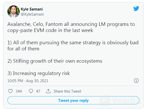This screenshot has height=110, width=145.
Task: Click the Twitter bird logo
Action: click(136, 9)
